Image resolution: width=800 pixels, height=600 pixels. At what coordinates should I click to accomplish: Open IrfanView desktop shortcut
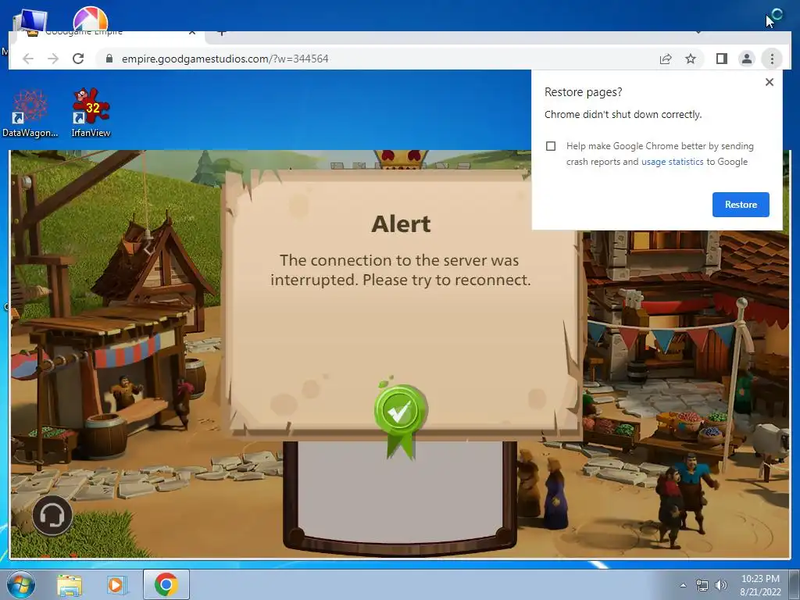[91, 112]
